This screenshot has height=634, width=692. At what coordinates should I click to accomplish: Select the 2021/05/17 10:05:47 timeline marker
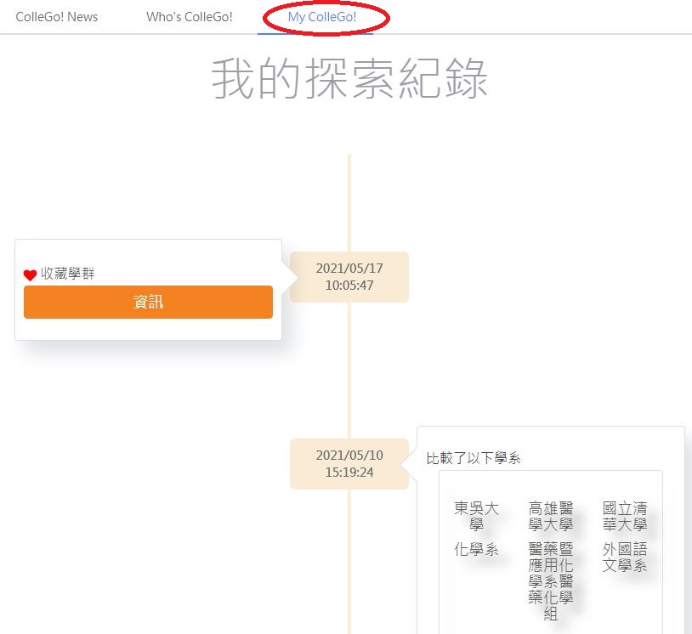pyautogui.click(x=349, y=276)
